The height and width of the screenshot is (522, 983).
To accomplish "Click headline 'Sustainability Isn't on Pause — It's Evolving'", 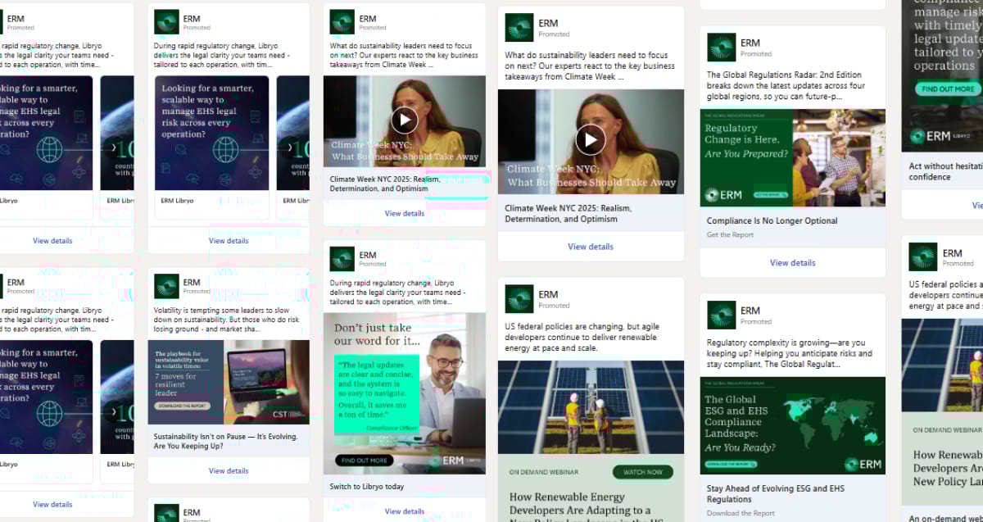I will click(x=226, y=443).
